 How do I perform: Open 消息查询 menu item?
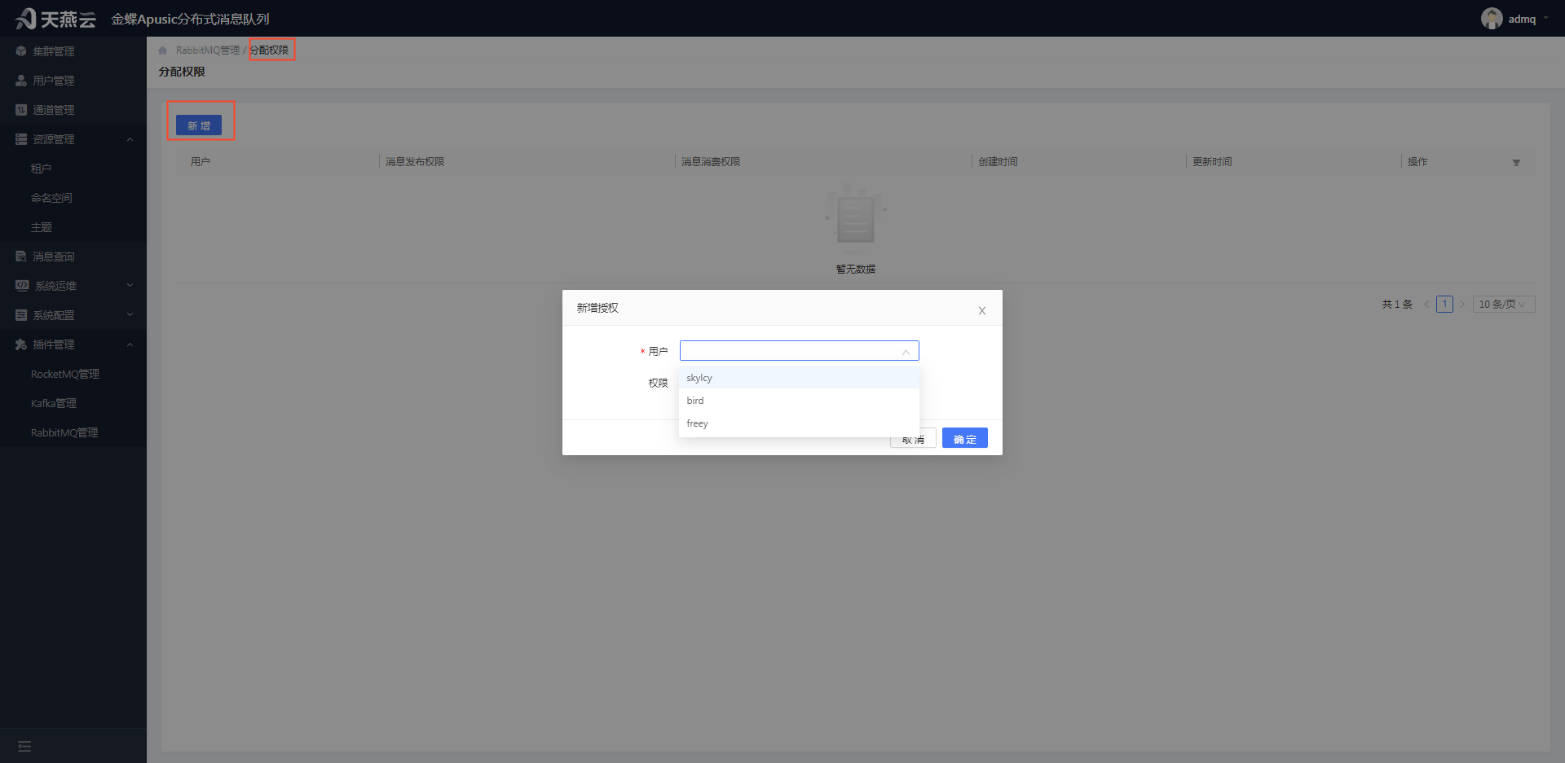[73, 257]
